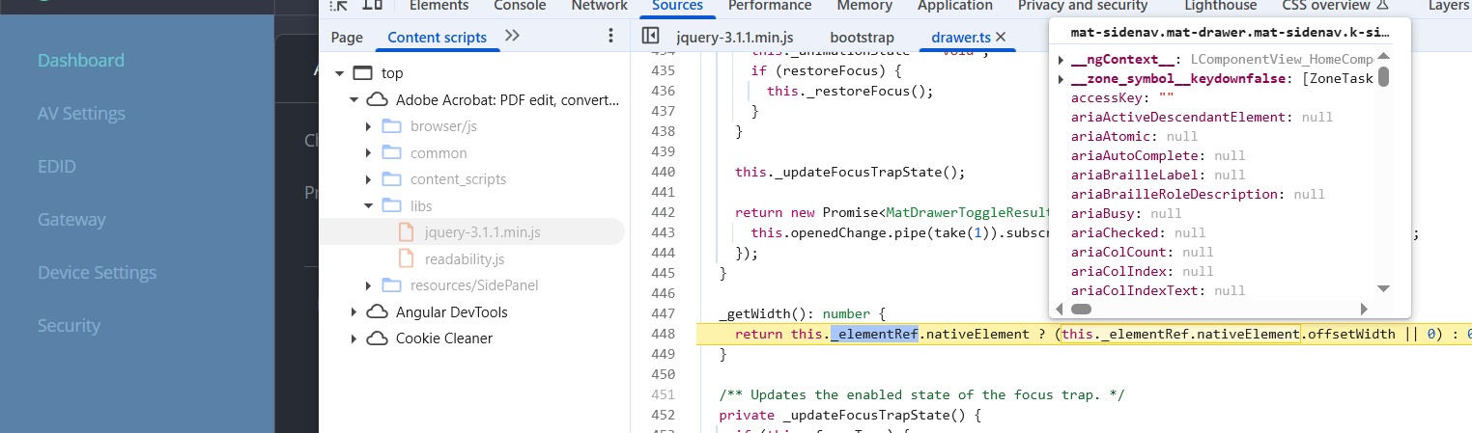Click the folder icon beside resources/SidePanel
1472x433 pixels.
point(391,285)
